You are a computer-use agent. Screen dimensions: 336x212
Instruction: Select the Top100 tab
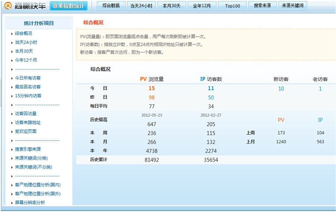coord(232,6)
